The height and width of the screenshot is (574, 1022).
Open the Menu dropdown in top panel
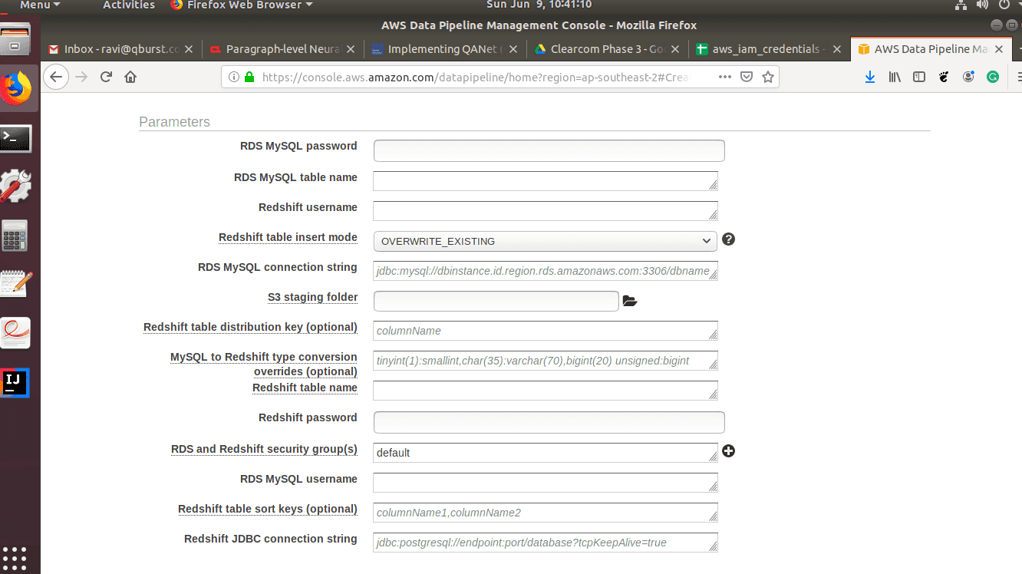click(x=40, y=5)
